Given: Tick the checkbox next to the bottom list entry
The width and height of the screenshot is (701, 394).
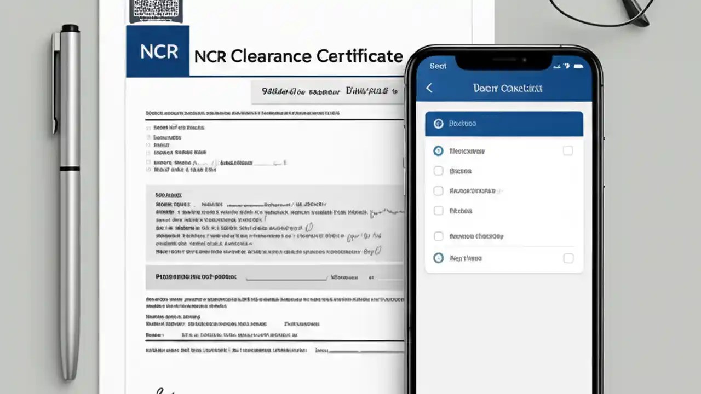Looking at the screenshot, I should pos(568,258).
